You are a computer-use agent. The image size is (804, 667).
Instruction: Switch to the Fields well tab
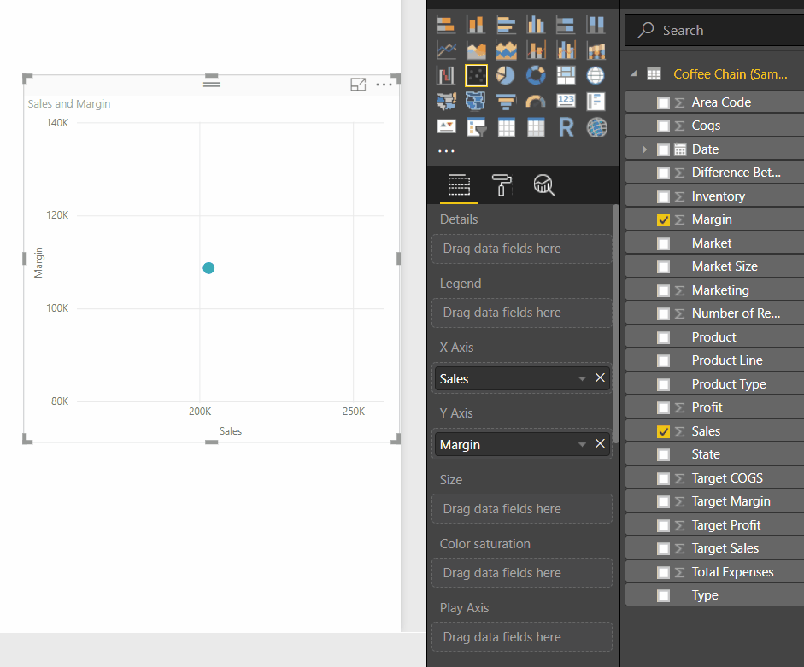[459, 185]
